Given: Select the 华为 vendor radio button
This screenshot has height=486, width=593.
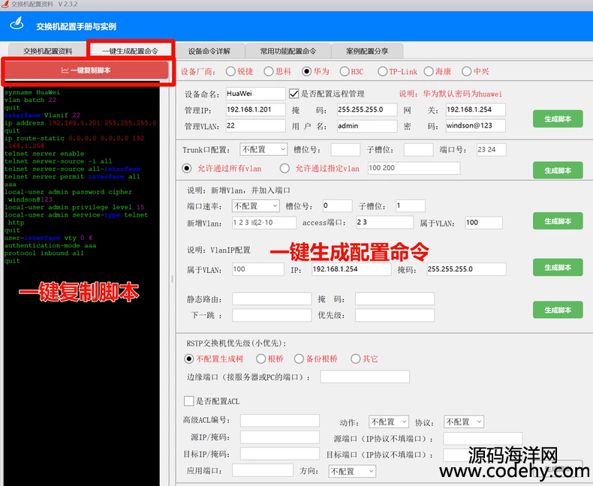Looking at the screenshot, I should click(307, 71).
